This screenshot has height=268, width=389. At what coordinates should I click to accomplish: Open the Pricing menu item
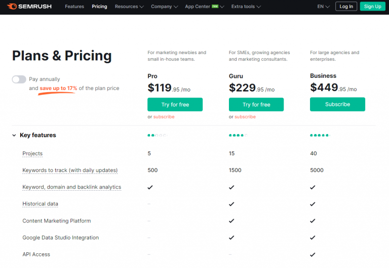[x=99, y=7]
